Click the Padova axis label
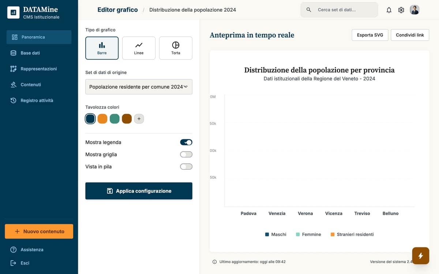This screenshot has height=274, width=439. pyautogui.click(x=248, y=213)
